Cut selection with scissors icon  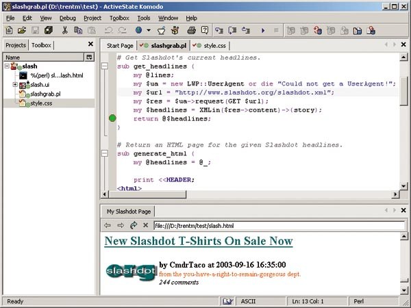(x=65, y=30)
